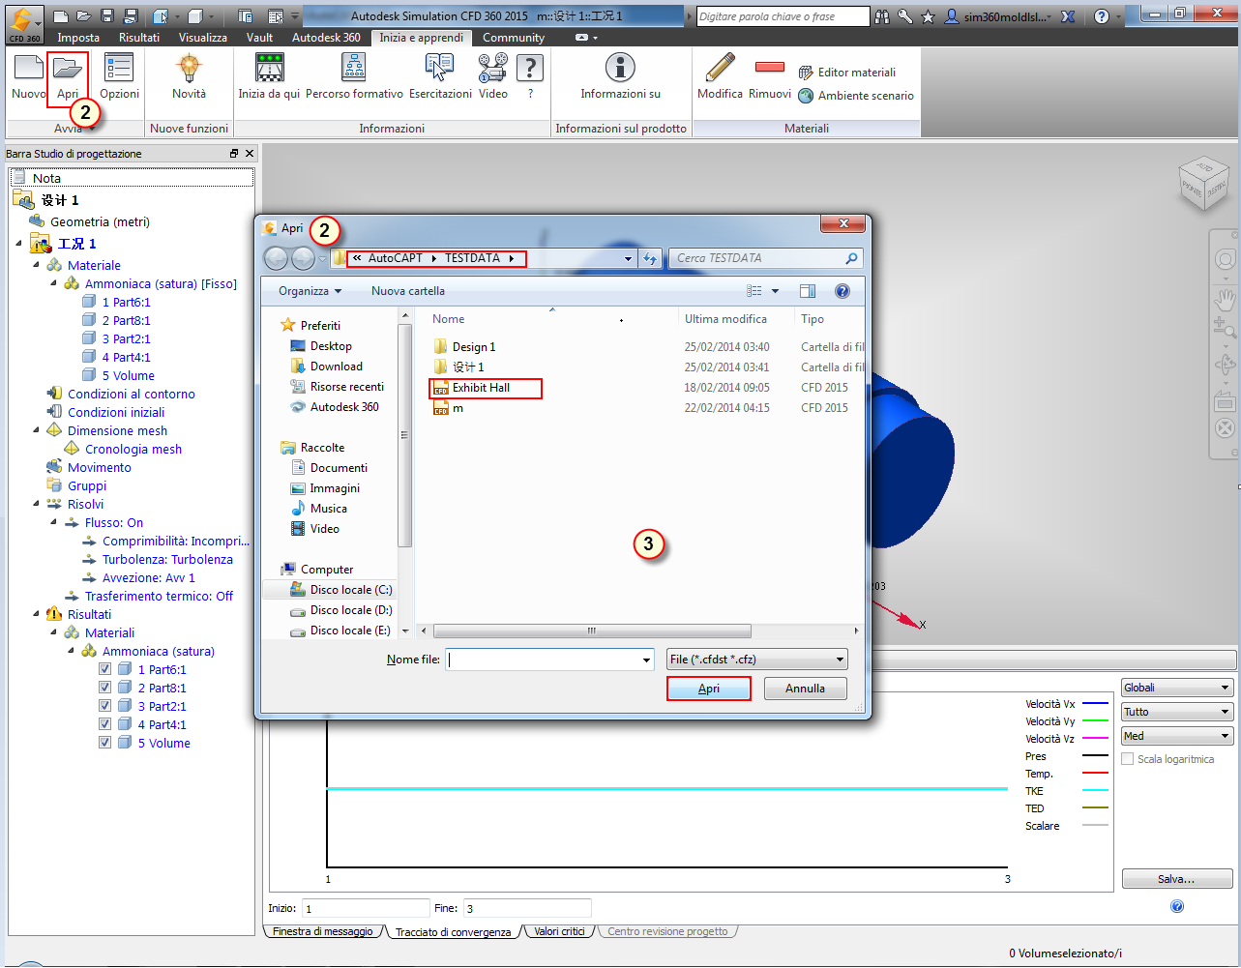Image resolution: width=1241 pixels, height=968 pixels.
Task: Click the refresh button beside the path bar
Action: (650, 258)
